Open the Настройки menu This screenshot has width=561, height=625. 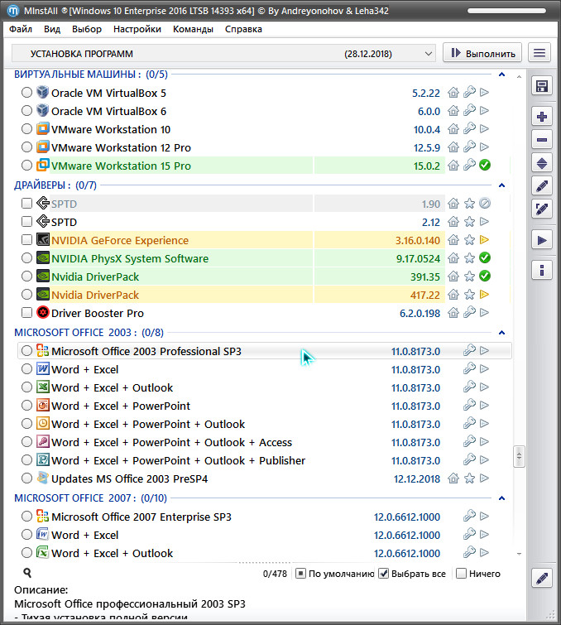137,29
